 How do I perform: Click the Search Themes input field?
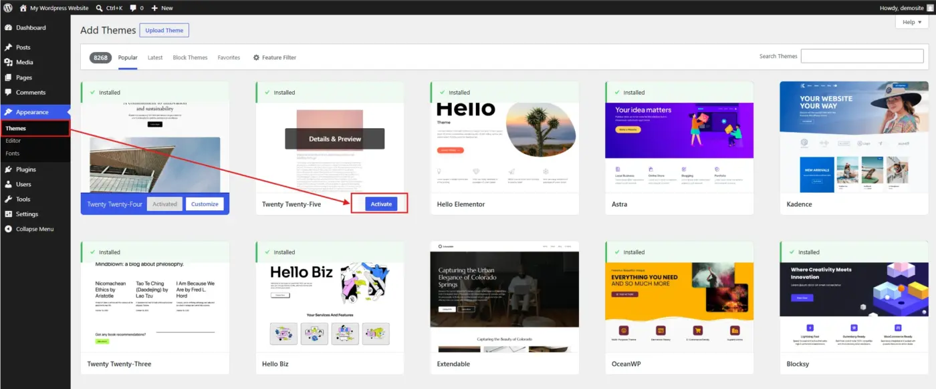pos(862,56)
